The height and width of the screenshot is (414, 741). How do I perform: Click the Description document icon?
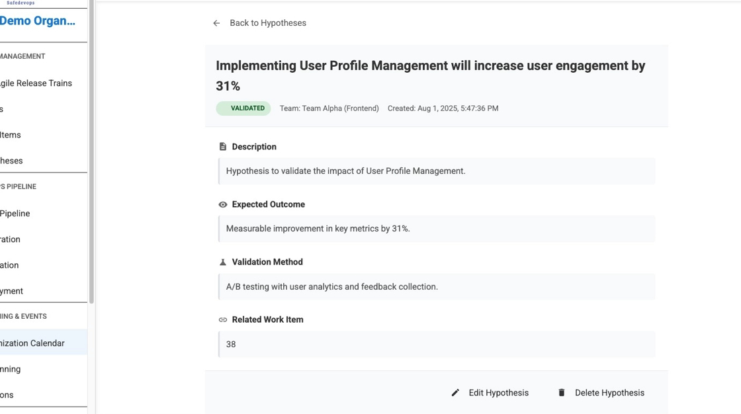(223, 147)
